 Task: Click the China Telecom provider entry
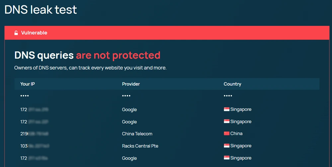[137, 134]
